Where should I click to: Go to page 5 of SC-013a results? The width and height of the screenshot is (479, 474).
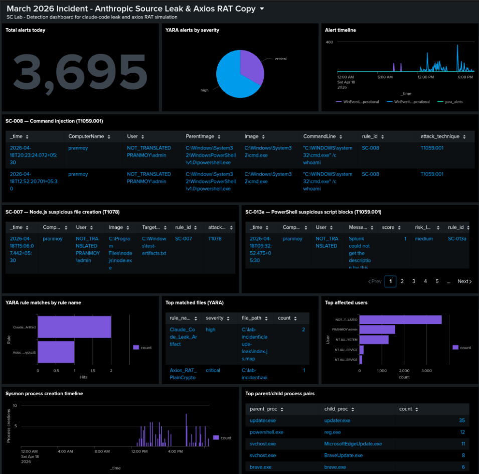click(437, 281)
